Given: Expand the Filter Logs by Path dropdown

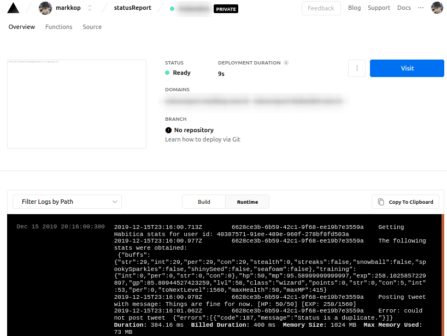Looking at the screenshot, I should click(x=67, y=202).
